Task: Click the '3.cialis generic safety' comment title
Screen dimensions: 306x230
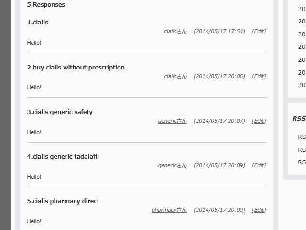Action: tap(60, 112)
